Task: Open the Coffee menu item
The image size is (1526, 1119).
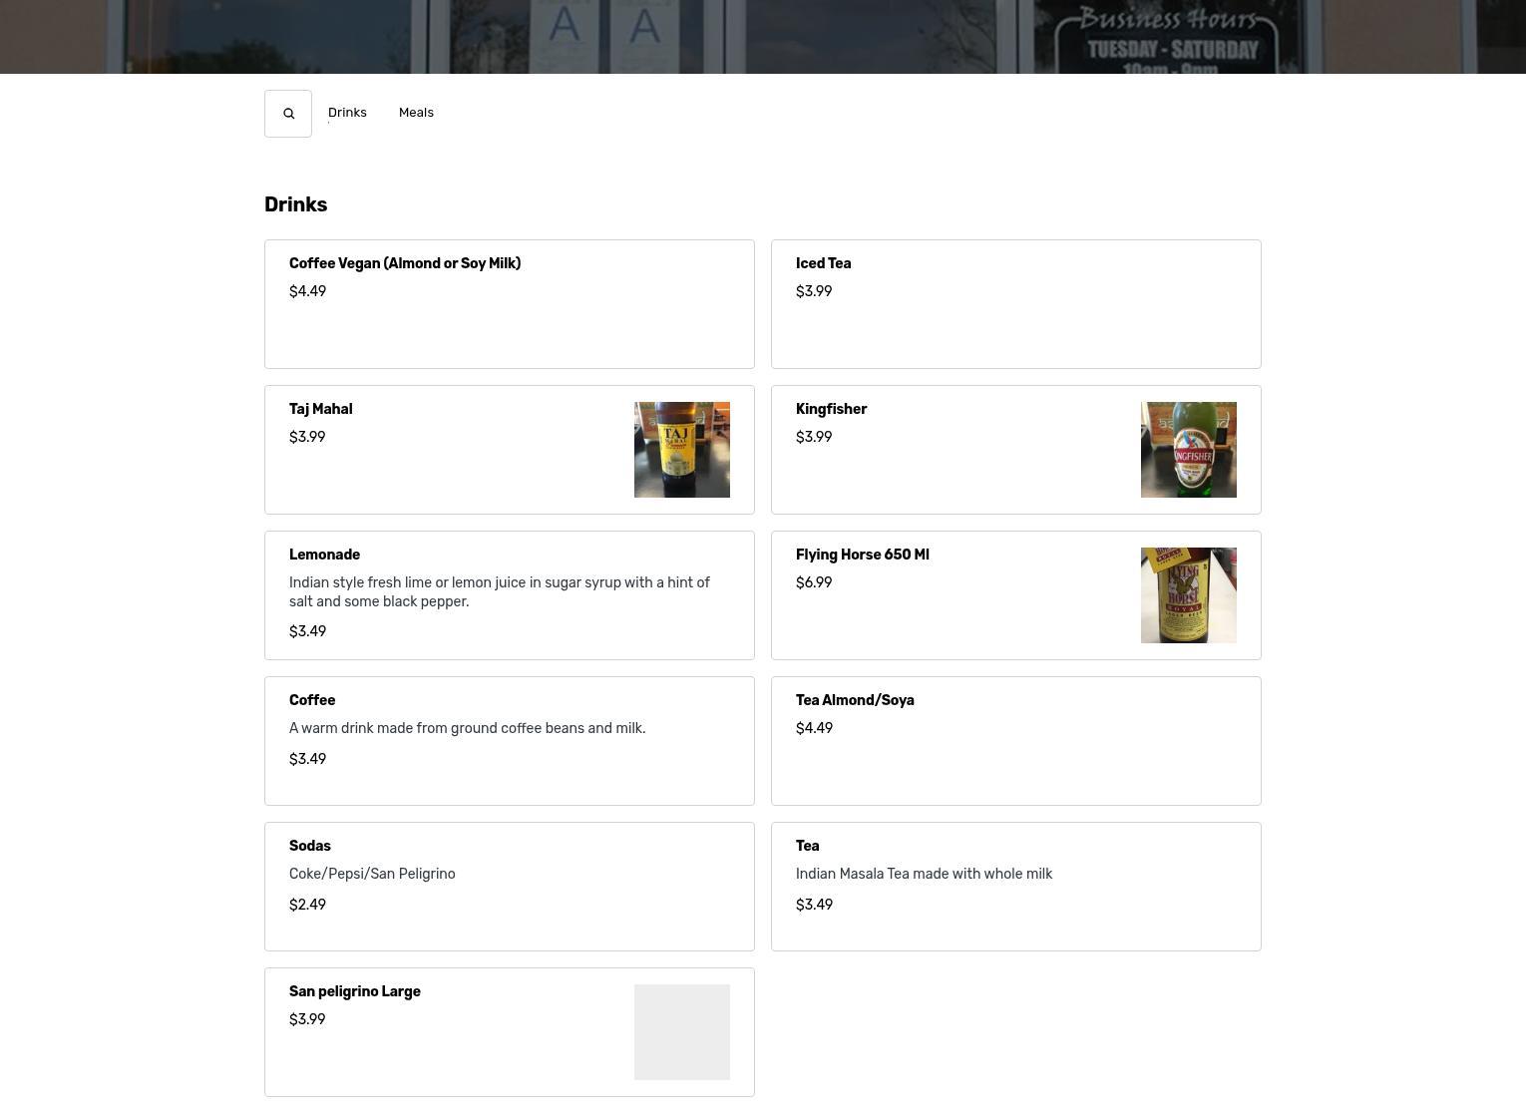Action: 312,701
